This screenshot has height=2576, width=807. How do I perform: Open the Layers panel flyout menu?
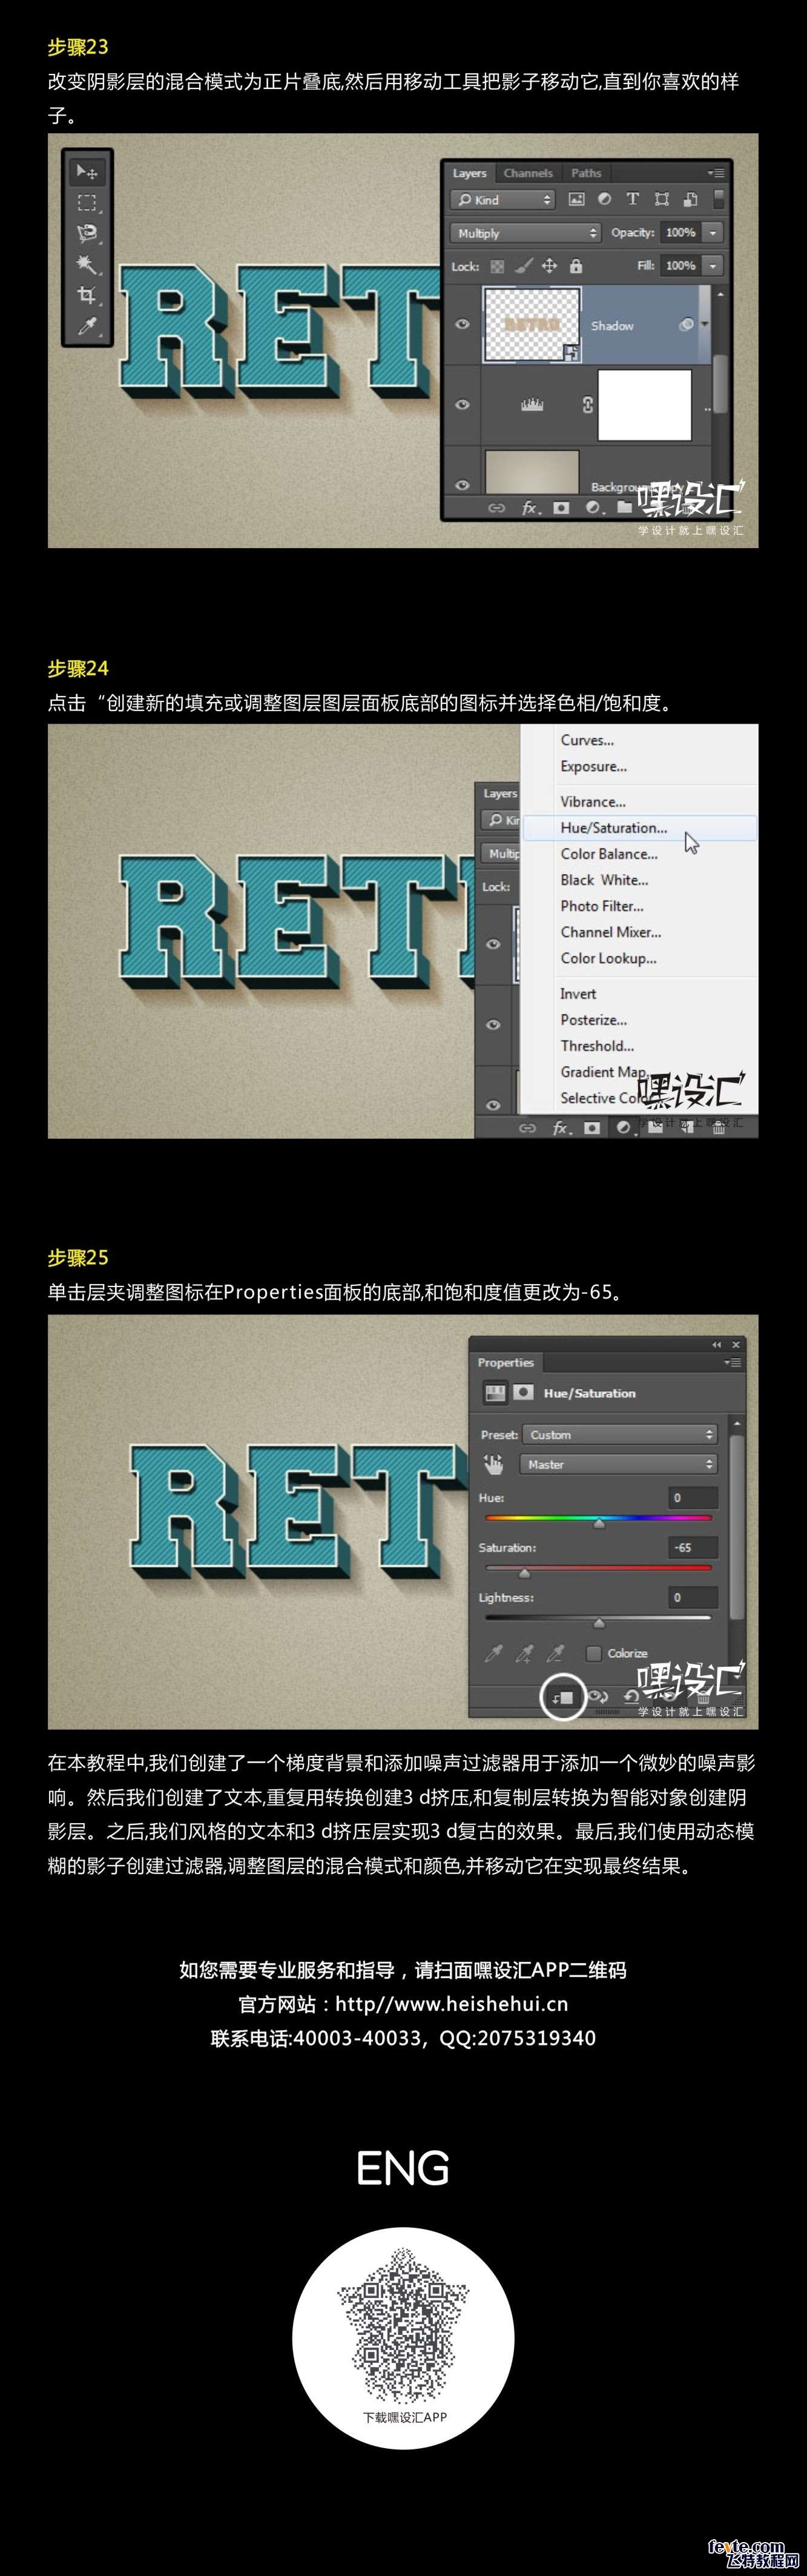click(715, 173)
